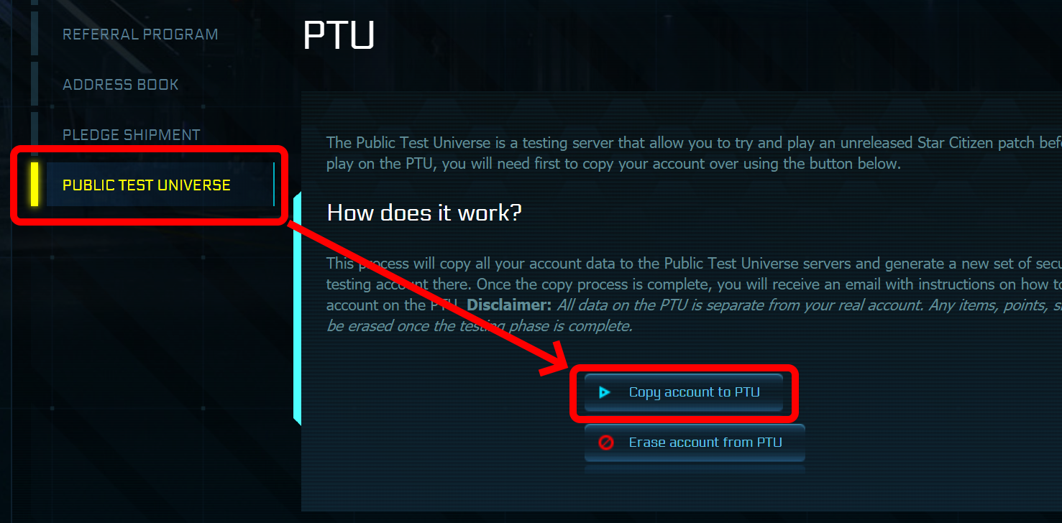The image size is (1062, 523).
Task: Click the yellow active marker beside Public Test Universe
Action: 35,185
